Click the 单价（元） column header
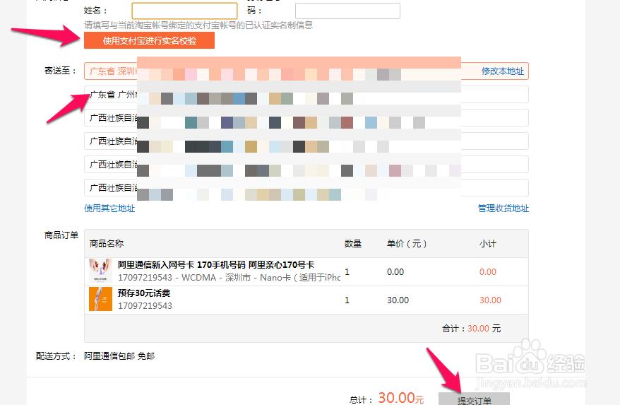 click(407, 243)
